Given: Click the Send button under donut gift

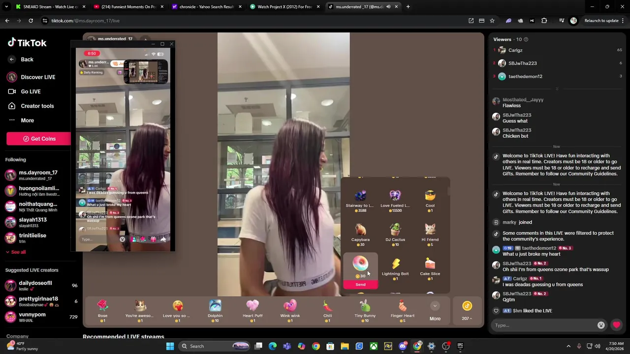Looking at the screenshot, I should [360, 285].
